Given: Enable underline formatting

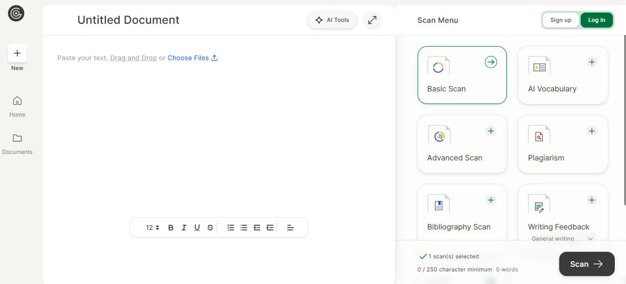Looking at the screenshot, I should (x=197, y=227).
